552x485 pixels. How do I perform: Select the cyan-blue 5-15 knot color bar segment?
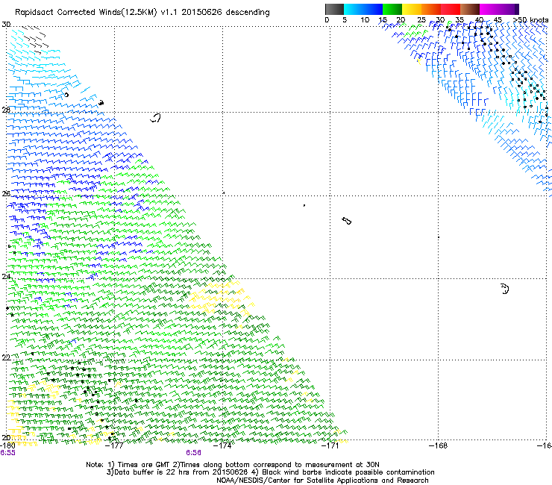(363, 9)
